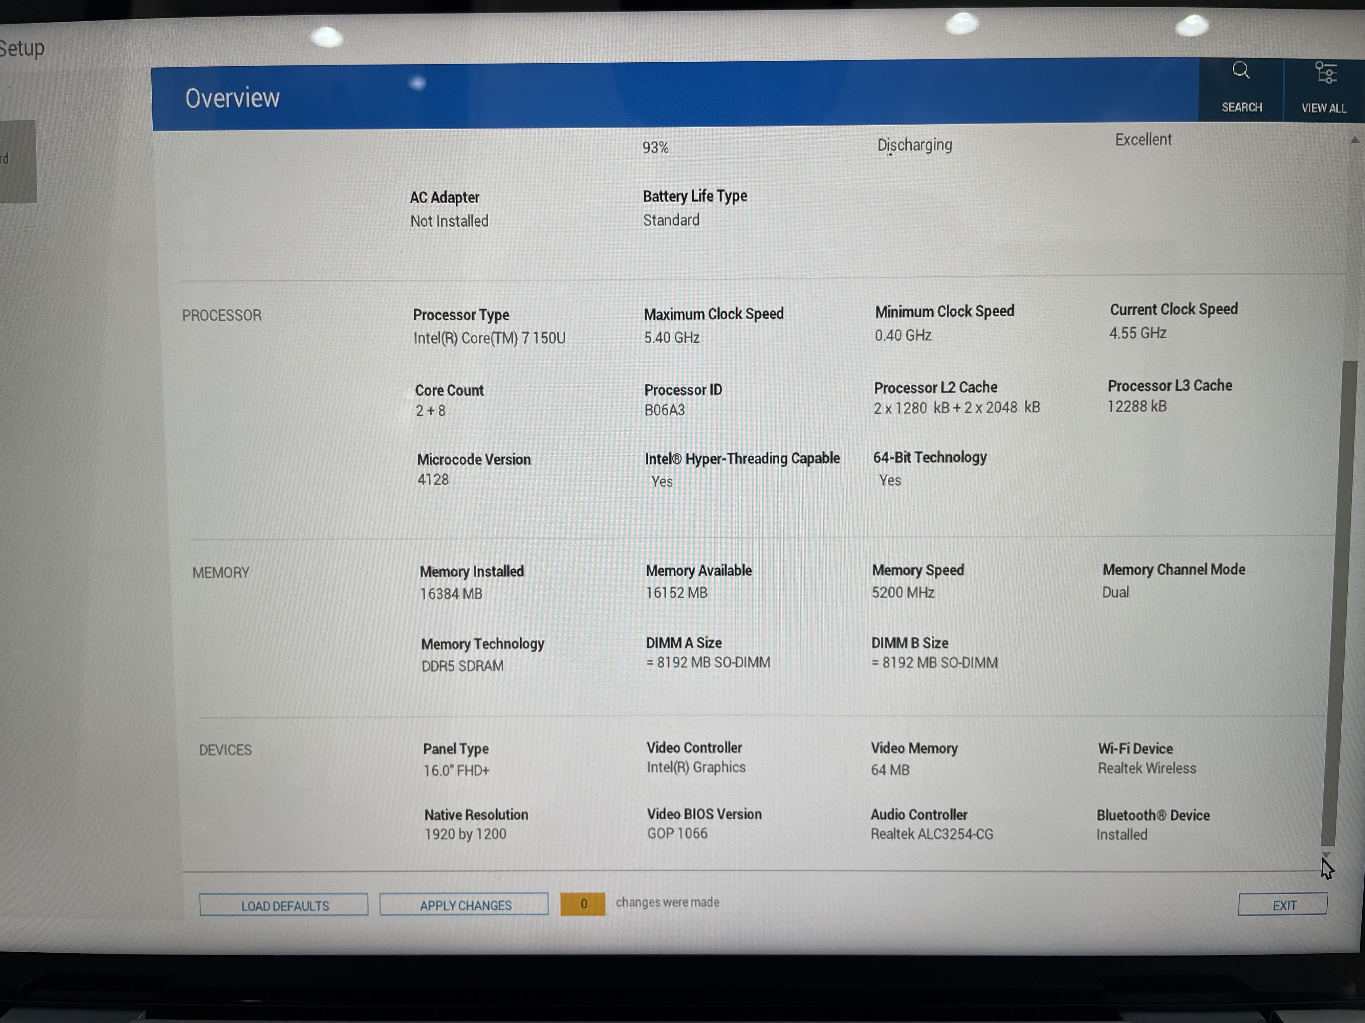Click the orange changes counter badge
This screenshot has width=1365, height=1023.
[583, 904]
